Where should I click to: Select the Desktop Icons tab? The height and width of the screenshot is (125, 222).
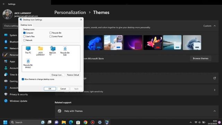pos(26,25)
